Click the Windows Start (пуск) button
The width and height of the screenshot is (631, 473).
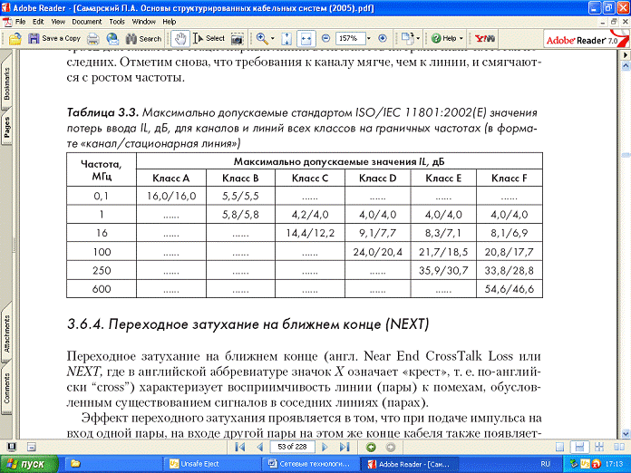coord(27,463)
